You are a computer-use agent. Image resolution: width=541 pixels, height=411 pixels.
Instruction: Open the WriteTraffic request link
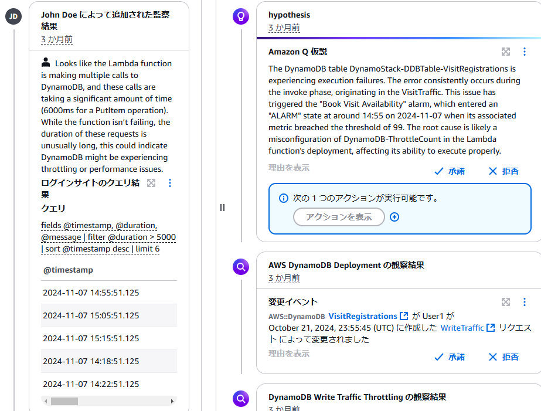(x=462, y=328)
